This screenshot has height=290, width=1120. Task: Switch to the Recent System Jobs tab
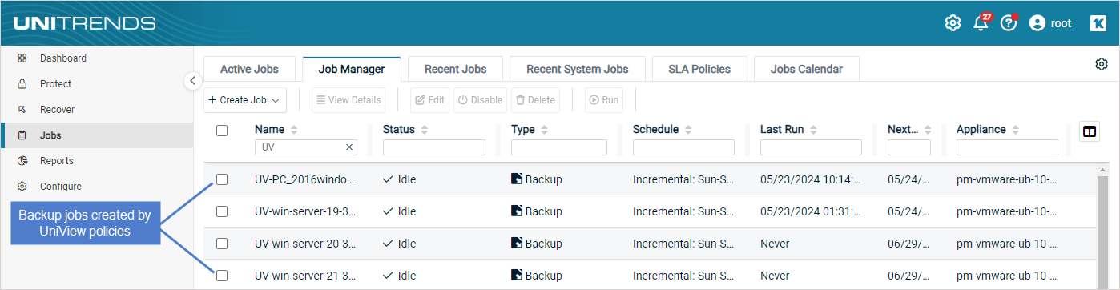[577, 69]
